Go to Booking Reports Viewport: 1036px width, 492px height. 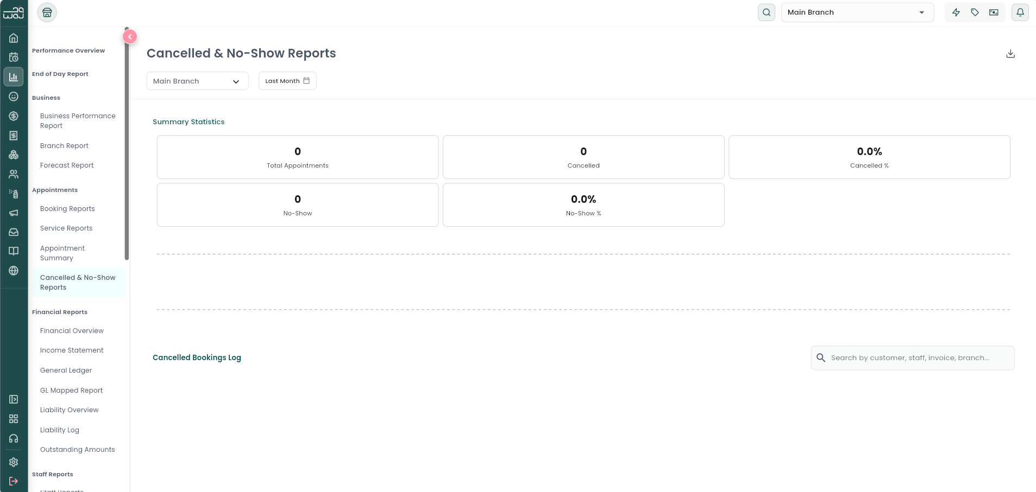[67, 209]
